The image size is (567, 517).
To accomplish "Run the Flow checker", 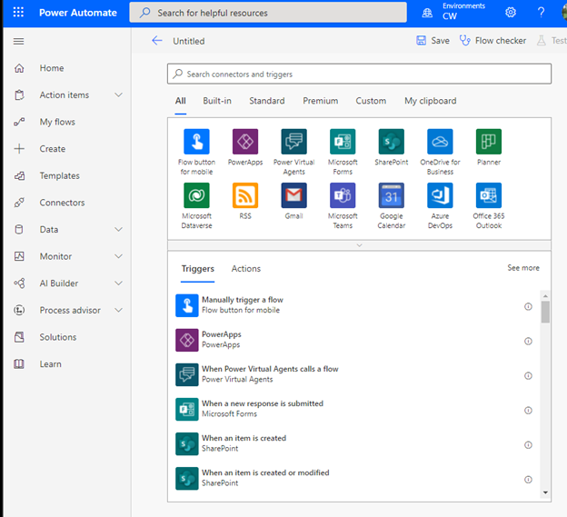I will point(492,41).
